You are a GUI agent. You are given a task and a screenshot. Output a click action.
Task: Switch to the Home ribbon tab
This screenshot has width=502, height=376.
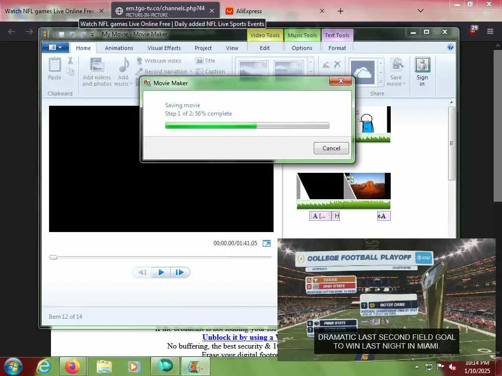coord(83,48)
